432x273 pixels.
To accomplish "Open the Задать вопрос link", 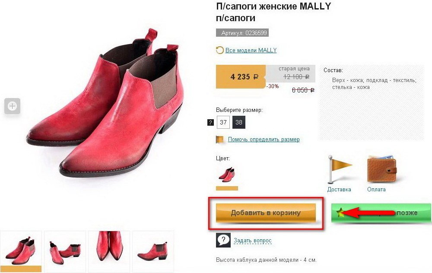I will pyautogui.click(x=253, y=241).
